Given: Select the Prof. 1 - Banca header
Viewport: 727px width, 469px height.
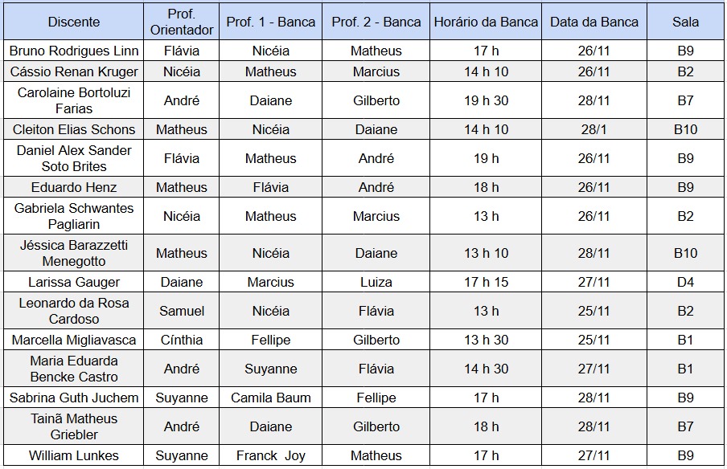Looking at the screenshot, I should pyautogui.click(x=271, y=22).
